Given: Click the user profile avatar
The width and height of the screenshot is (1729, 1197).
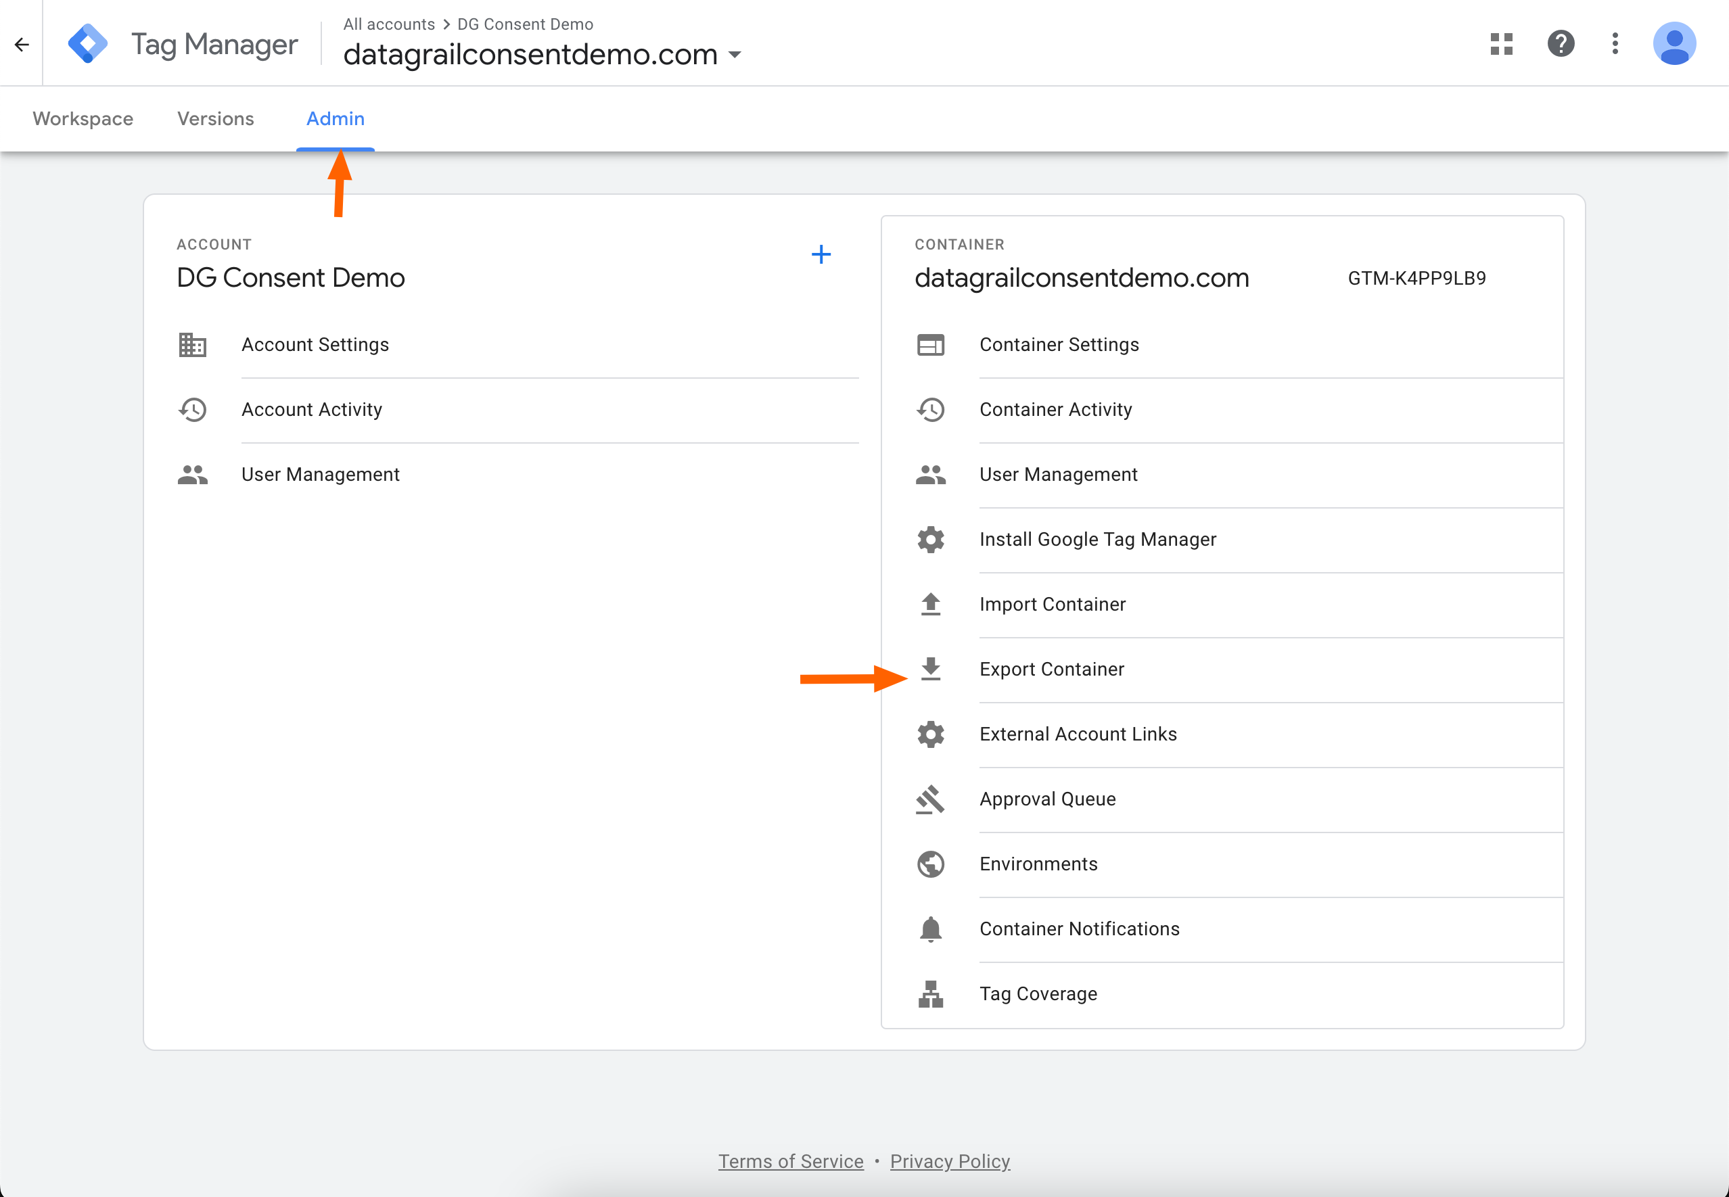Looking at the screenshot, I should [x=1674, y=43].
